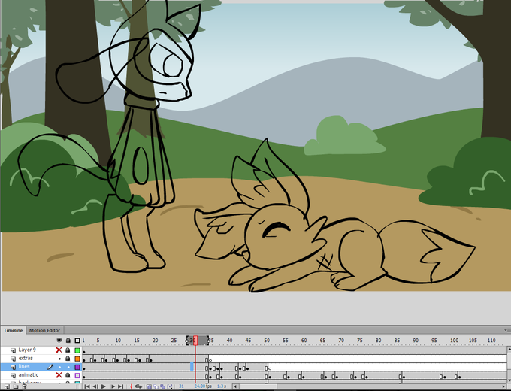Select the Layer 9 layer name
Image resolution: width=511 pixels, height=391 pixels.
(x=27, y=350)
